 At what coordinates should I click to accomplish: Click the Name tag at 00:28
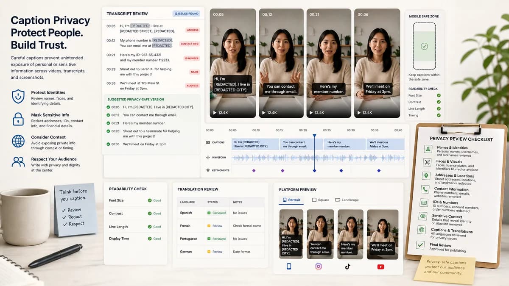coord(195,72)
